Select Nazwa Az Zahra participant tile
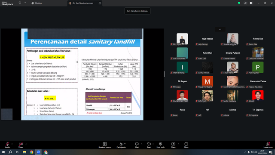 click(x=258, y=81)
